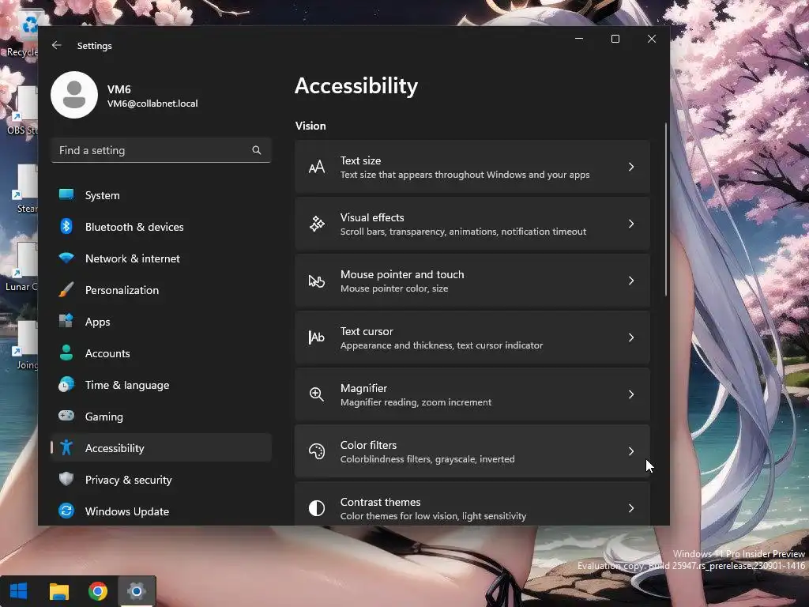This screenshot has height=607, width=809.
Task: Select Personalization in the sidebar
Action: pyautogui.click(x=161, y=290)
